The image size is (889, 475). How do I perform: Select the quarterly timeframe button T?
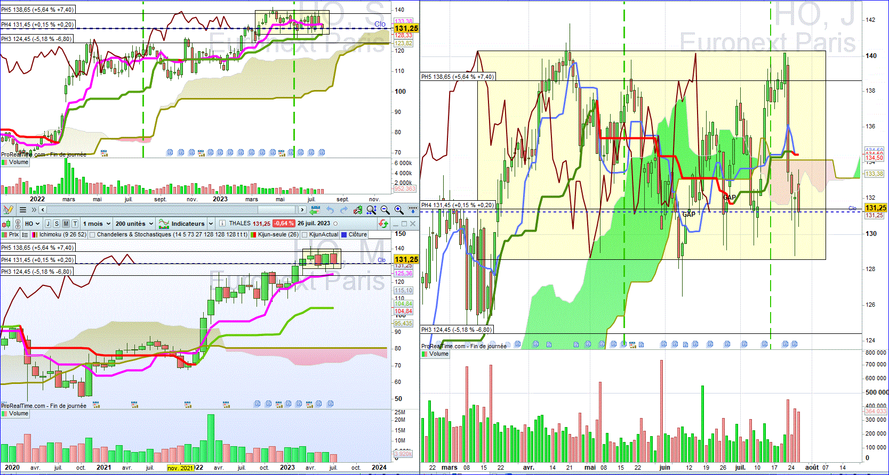(75, 224)
